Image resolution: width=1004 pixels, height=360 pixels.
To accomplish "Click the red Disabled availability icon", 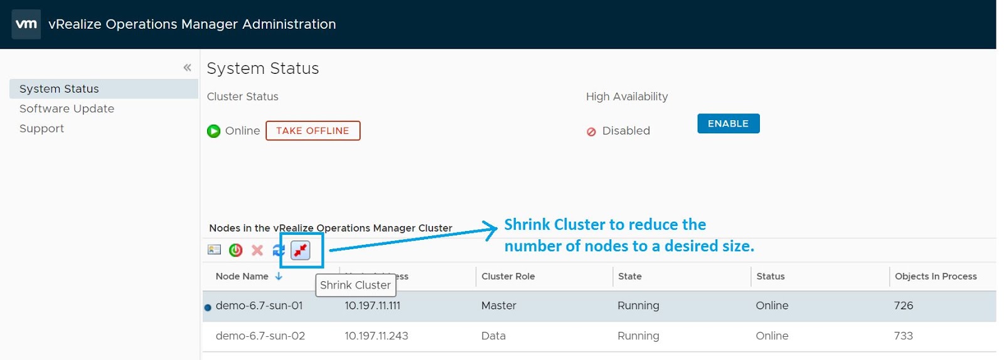I will pos(591,131).
